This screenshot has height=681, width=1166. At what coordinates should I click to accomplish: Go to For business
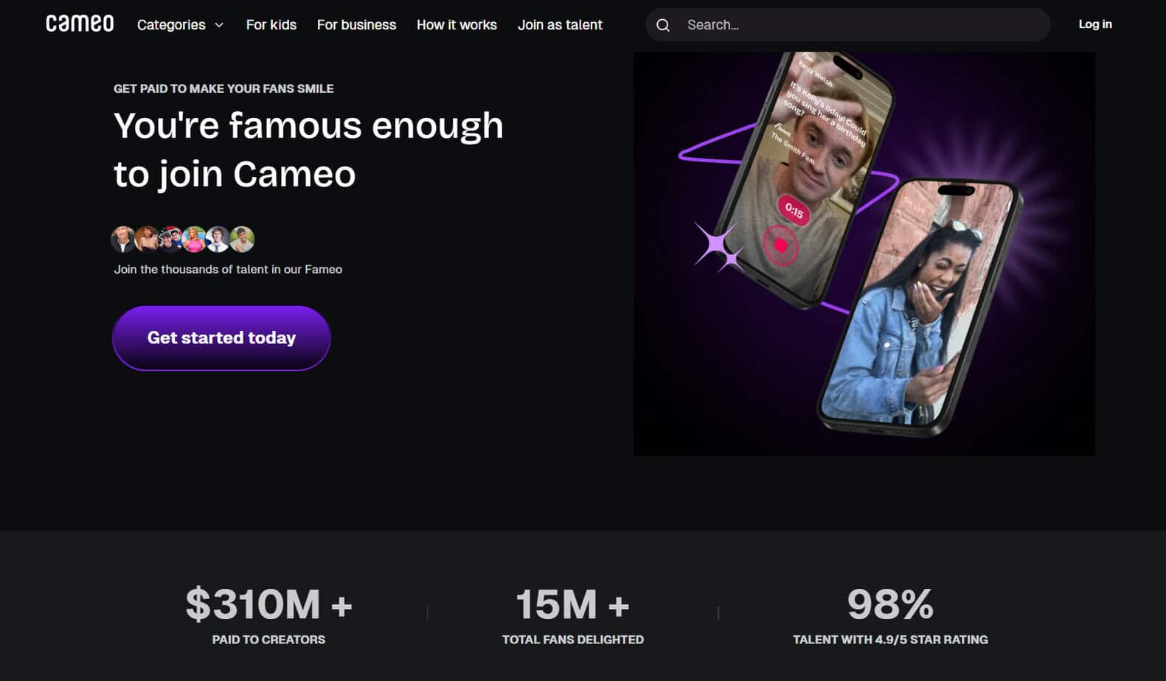(356, 25)
